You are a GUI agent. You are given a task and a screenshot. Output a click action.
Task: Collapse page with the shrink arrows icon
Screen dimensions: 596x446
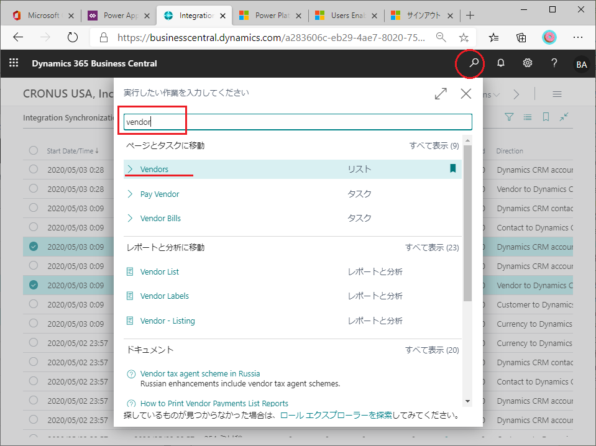(564, 117)
